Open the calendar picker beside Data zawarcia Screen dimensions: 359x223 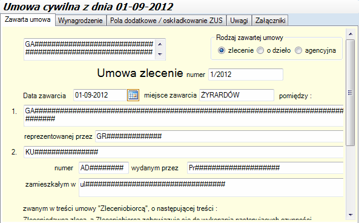[133, 95]
